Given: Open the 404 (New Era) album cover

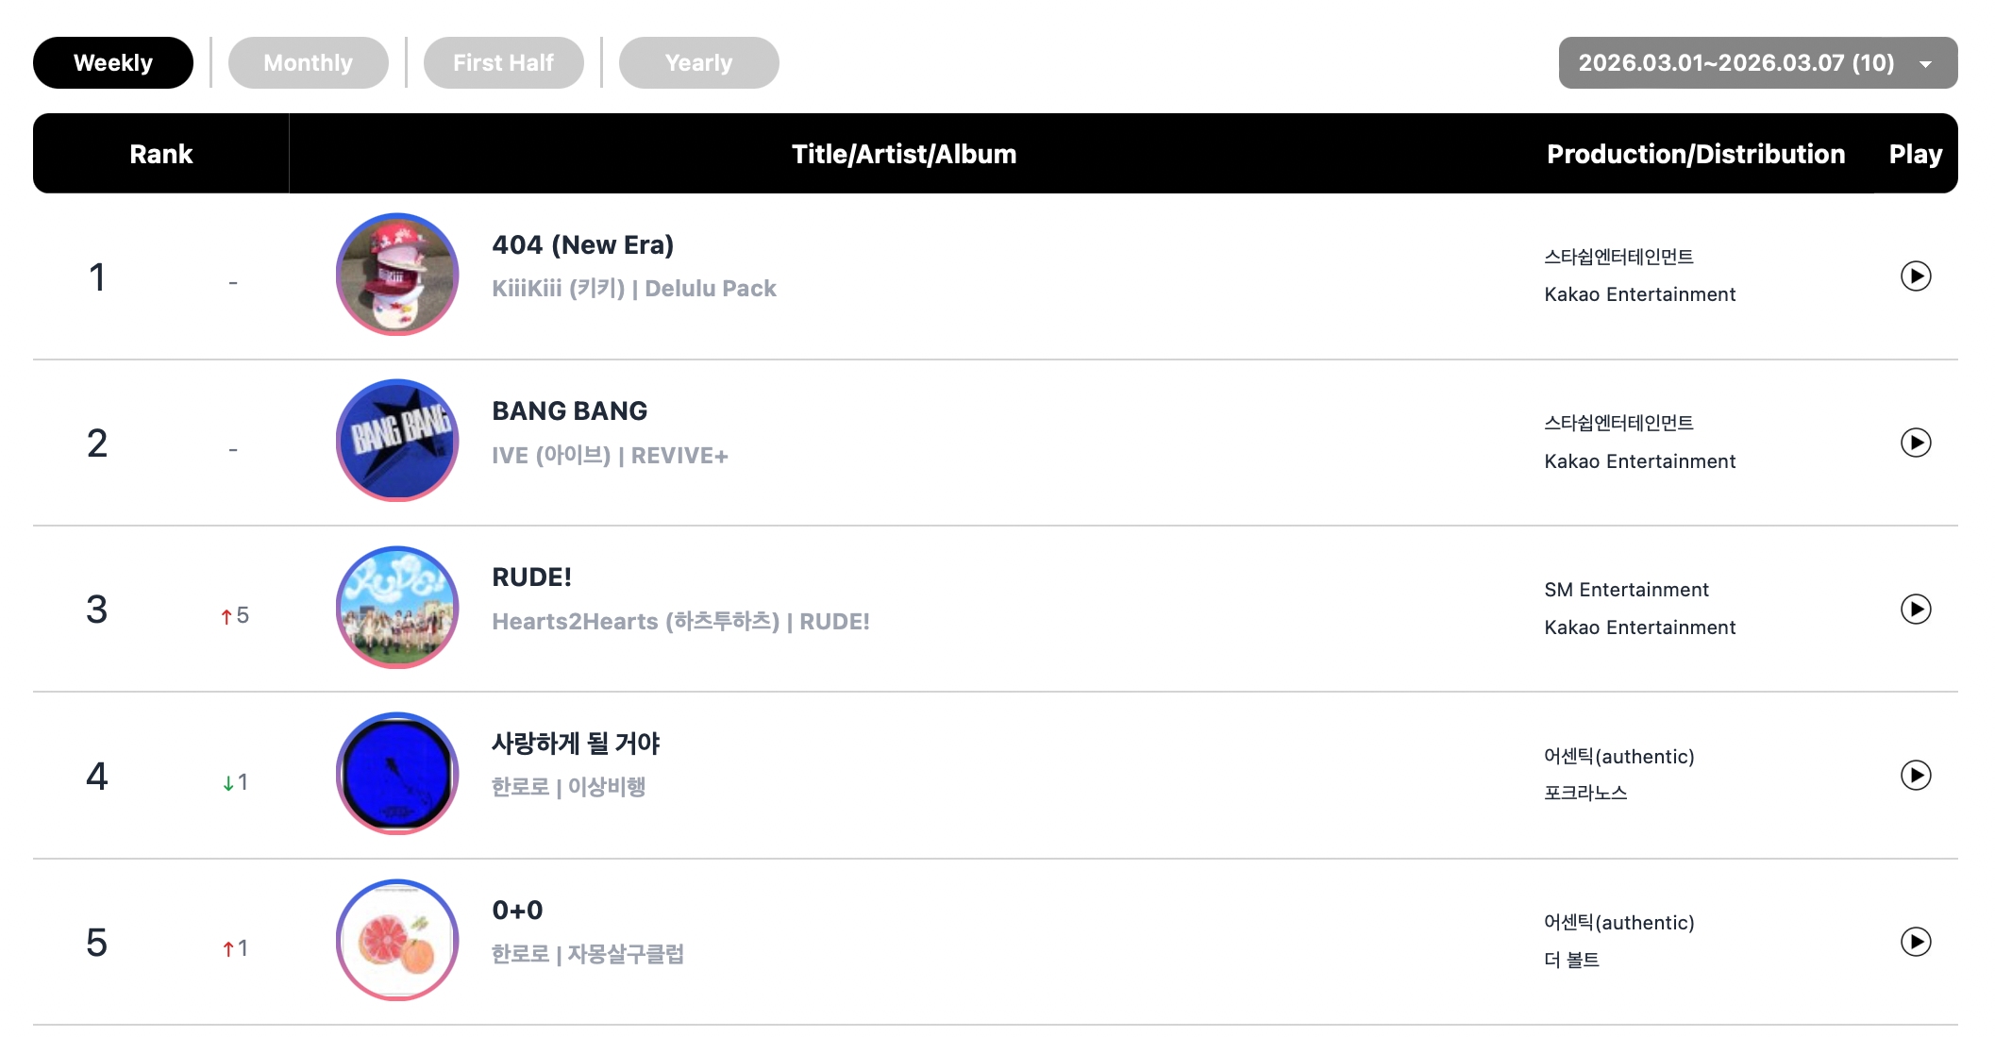Looking at the screenshot, I should (397, 275).
